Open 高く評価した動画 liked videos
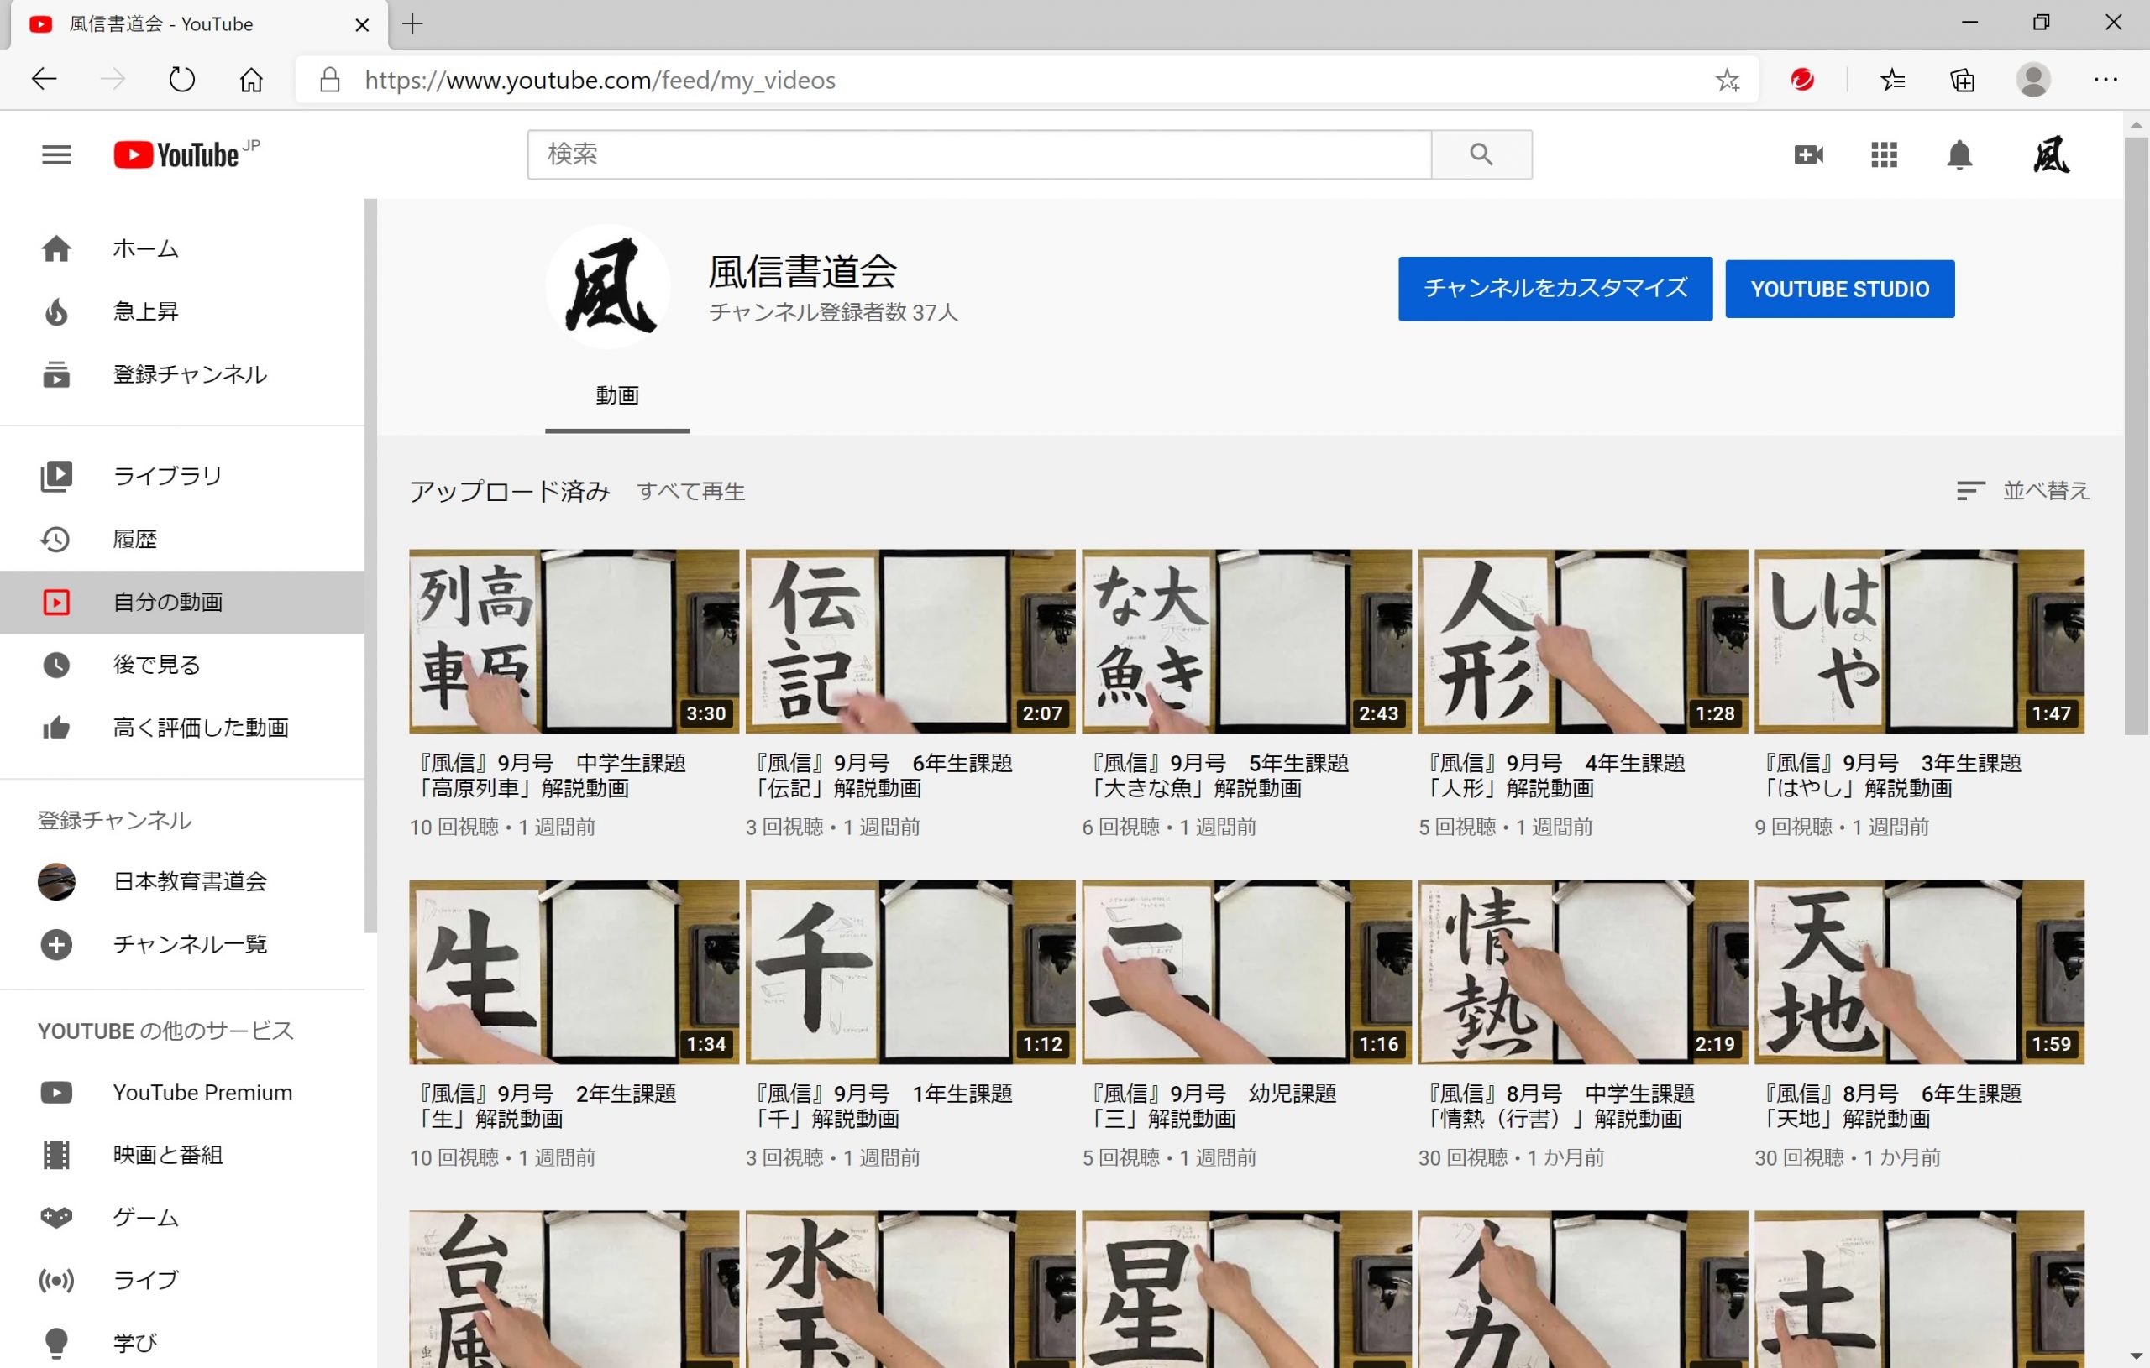Screen dimensions: 2150x1368 coord(182,728)
